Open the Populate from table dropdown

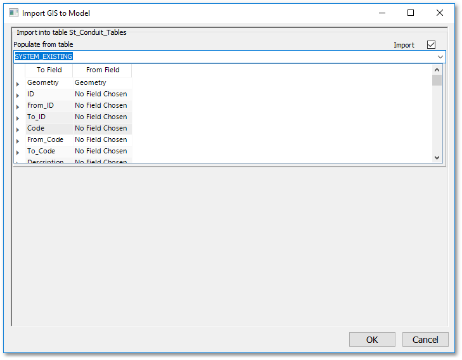point(440,57)
